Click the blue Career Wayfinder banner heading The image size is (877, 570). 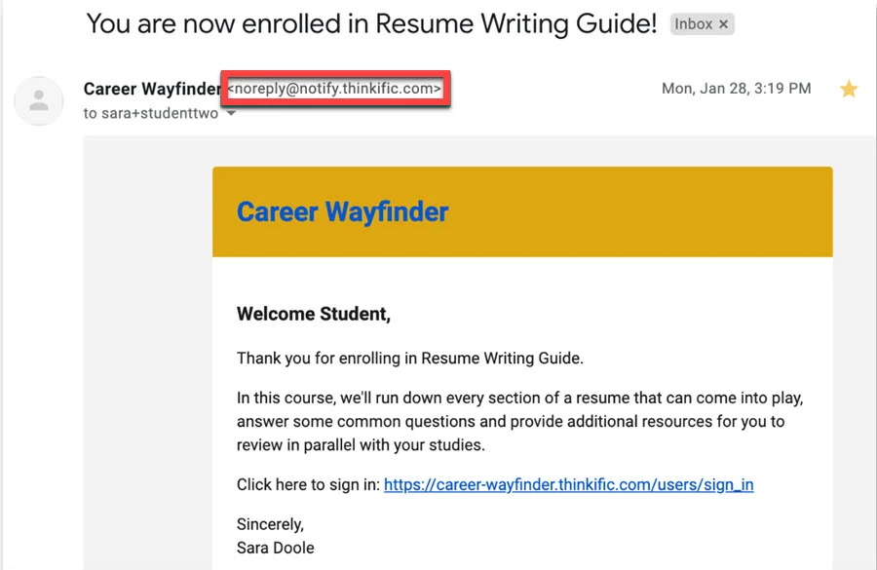click(x=342, y=211)
